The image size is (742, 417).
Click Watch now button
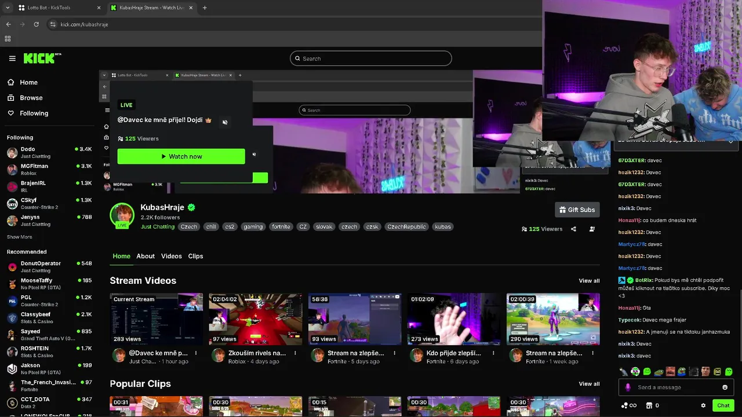coord(181,156)
